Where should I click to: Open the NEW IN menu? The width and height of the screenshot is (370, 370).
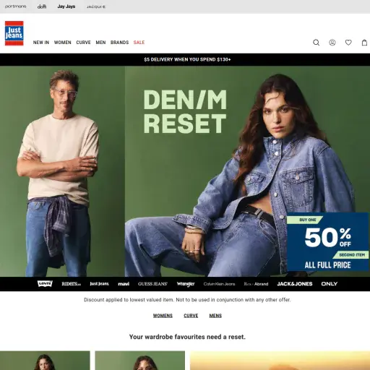coord(41,43)
